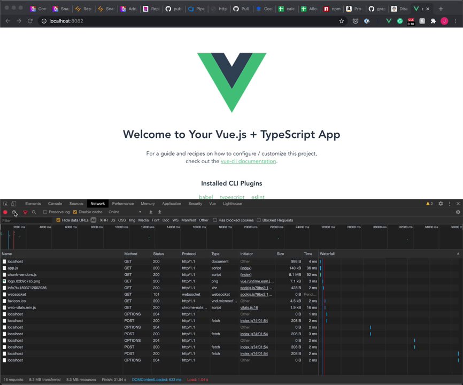Activate the inspect element picker
The image size is (463, 385).
pyautogui.click(x=5, y=204)
